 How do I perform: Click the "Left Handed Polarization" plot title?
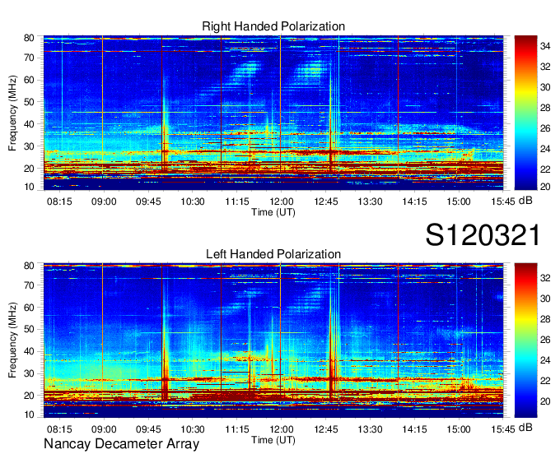pyautogui.click(x=273, y=254)
